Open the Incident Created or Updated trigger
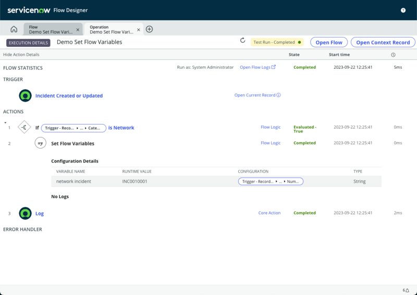 pos(69,96)
